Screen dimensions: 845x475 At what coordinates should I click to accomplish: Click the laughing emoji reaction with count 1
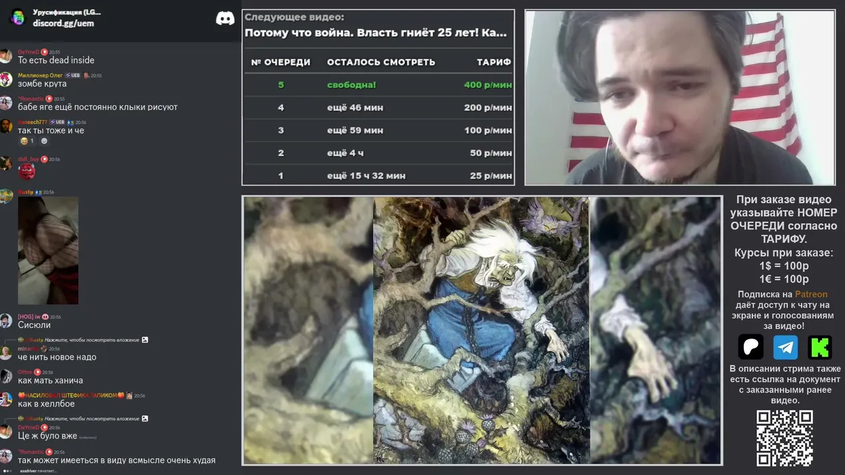click(x=27, y=141)
